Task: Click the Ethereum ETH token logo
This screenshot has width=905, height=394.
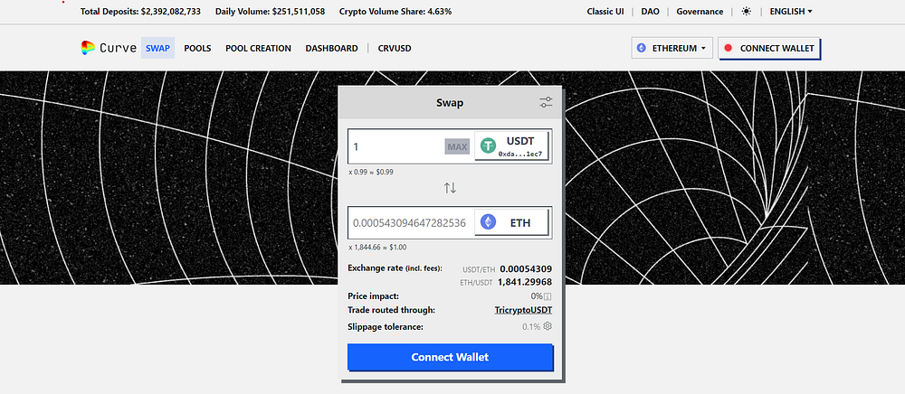Action: [489, 222]
